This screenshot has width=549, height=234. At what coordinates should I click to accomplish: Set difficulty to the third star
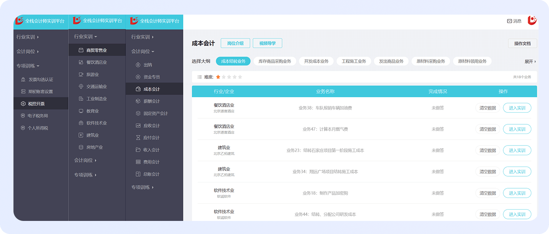(x=229, y=77)
